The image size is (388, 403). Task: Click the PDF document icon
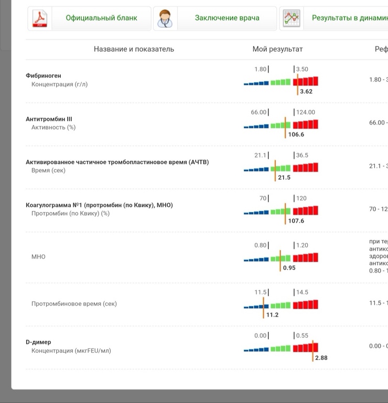click(40, 18)
